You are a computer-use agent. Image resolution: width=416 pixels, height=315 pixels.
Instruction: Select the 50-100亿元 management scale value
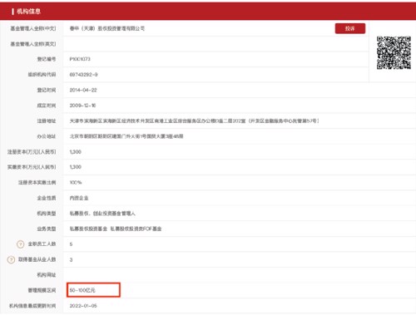click(x=82, y=290)
